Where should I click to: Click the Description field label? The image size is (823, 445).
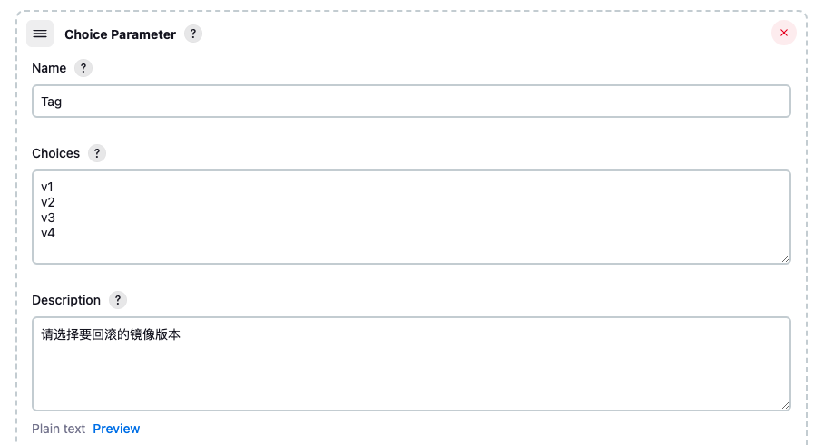(x=66, y=300)
